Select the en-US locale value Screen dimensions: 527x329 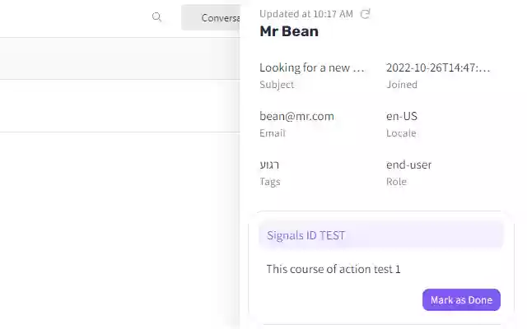click(402, 116)
